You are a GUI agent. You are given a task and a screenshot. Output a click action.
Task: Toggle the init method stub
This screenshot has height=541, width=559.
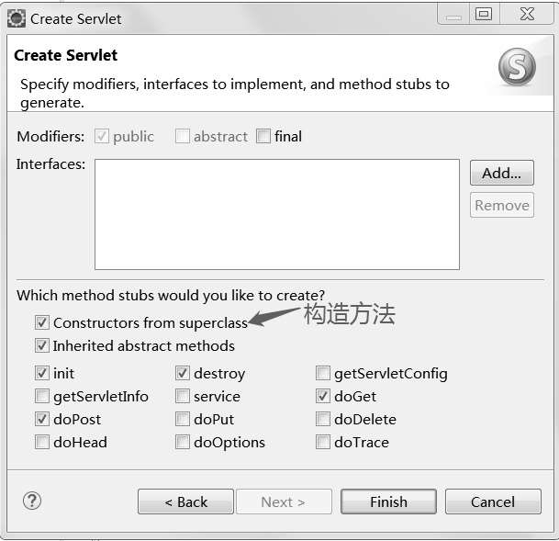[42, 374]
